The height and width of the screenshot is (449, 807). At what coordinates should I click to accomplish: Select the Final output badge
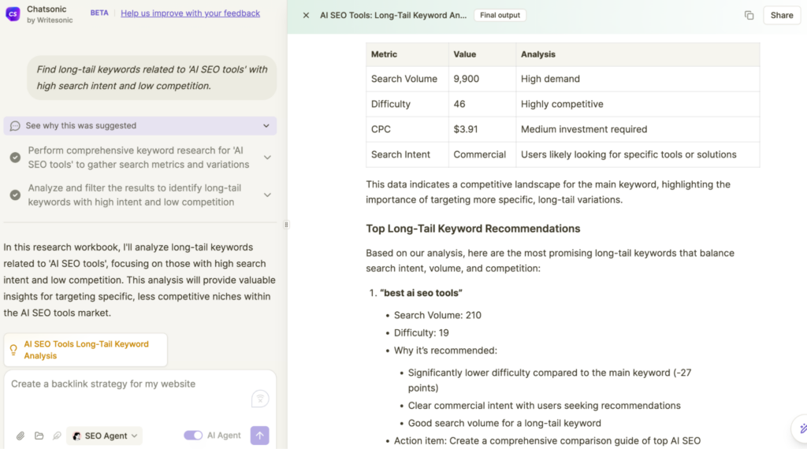[500, 16]
